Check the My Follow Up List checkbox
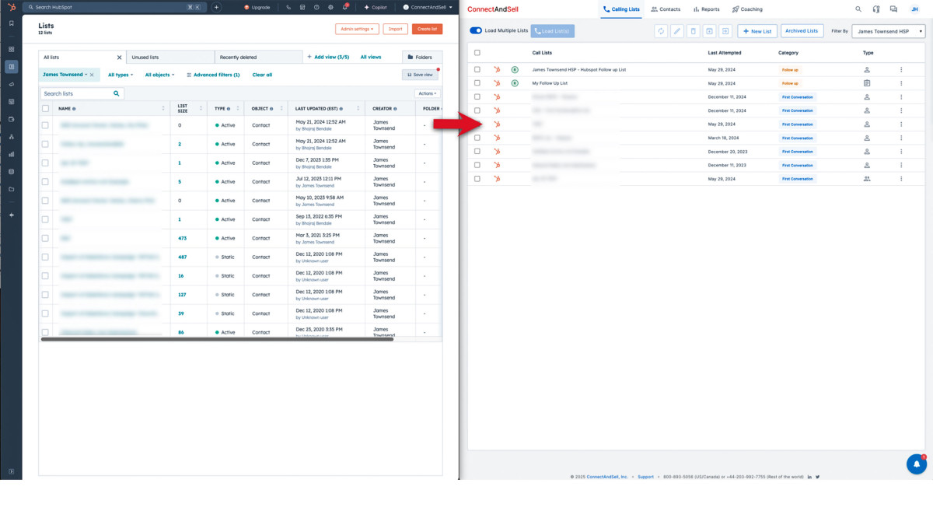This screenshot has width=933, height=525. point(477,83)
